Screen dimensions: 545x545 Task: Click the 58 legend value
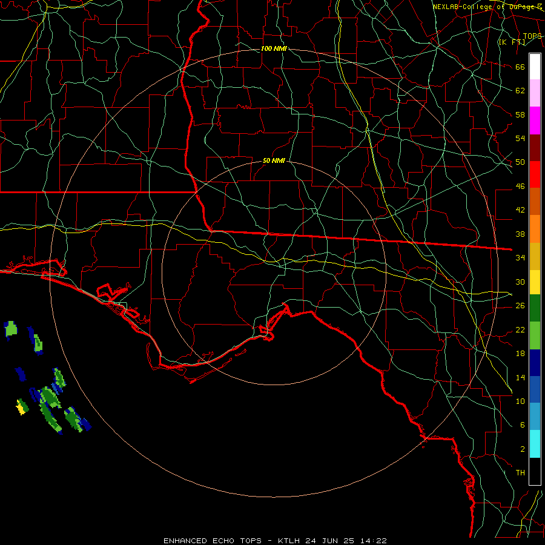pyautogui.click(x=520, y=114)
